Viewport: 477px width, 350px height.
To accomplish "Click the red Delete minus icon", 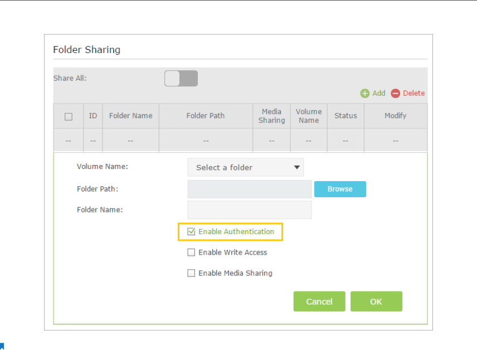I will click(396, 94).
